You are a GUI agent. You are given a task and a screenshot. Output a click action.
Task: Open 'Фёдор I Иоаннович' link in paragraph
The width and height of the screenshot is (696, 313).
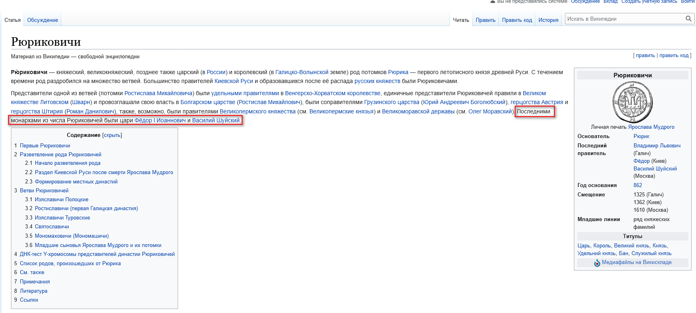pos(160,120)
